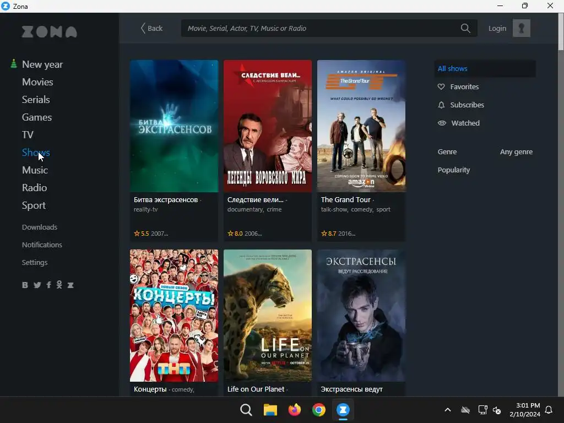Open Downloads in the sidebar
564x423 pixels.
pos(40,227)
